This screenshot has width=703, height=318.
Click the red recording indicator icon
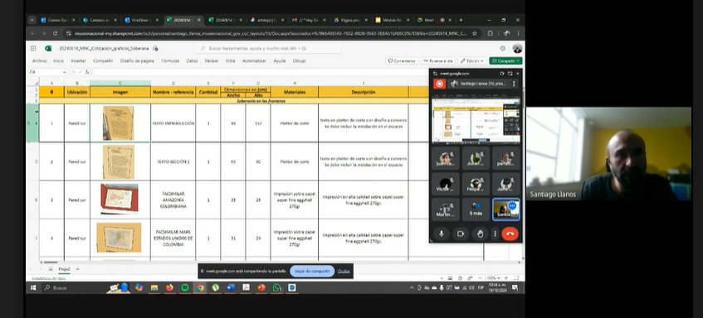click(439, 84)
